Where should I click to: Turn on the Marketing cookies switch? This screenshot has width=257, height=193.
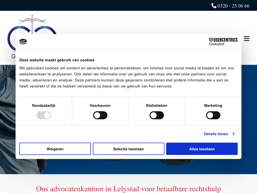pyautogui.click(x=213, y=116)
